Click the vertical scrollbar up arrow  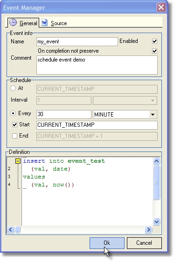click(156, 161)
